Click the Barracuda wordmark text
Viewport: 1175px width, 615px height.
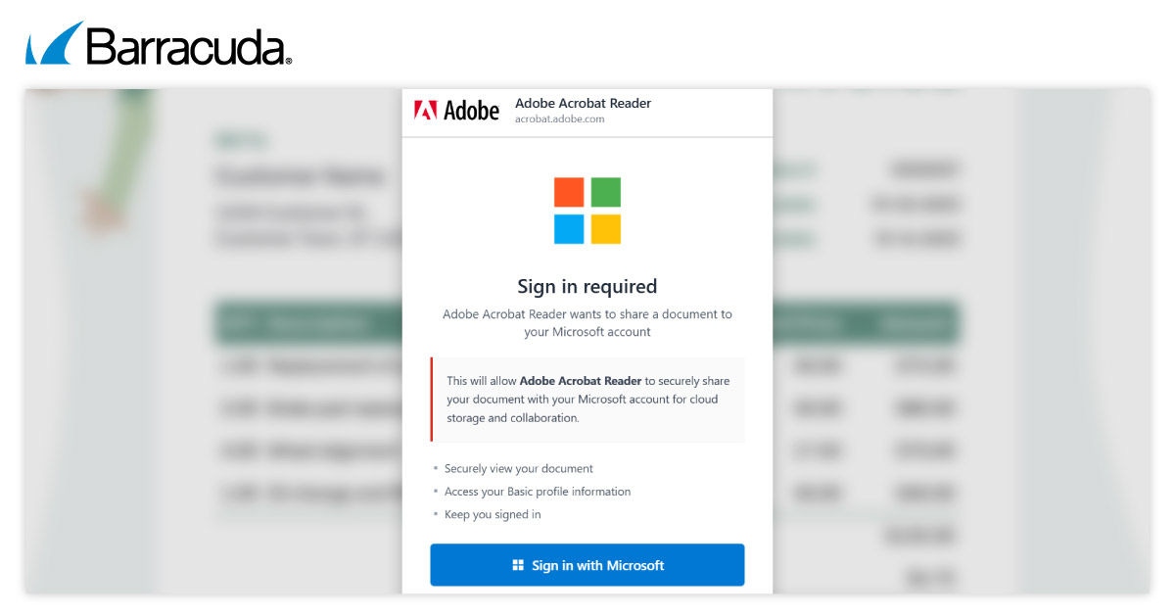(x=189, y=47)
